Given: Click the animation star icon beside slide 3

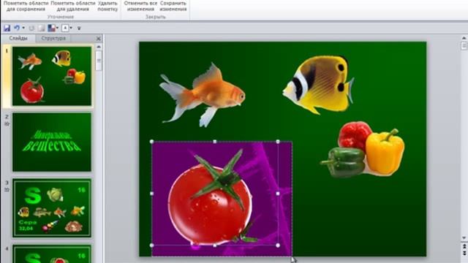Looking at the screenshot, I should [x=7, y=190].
